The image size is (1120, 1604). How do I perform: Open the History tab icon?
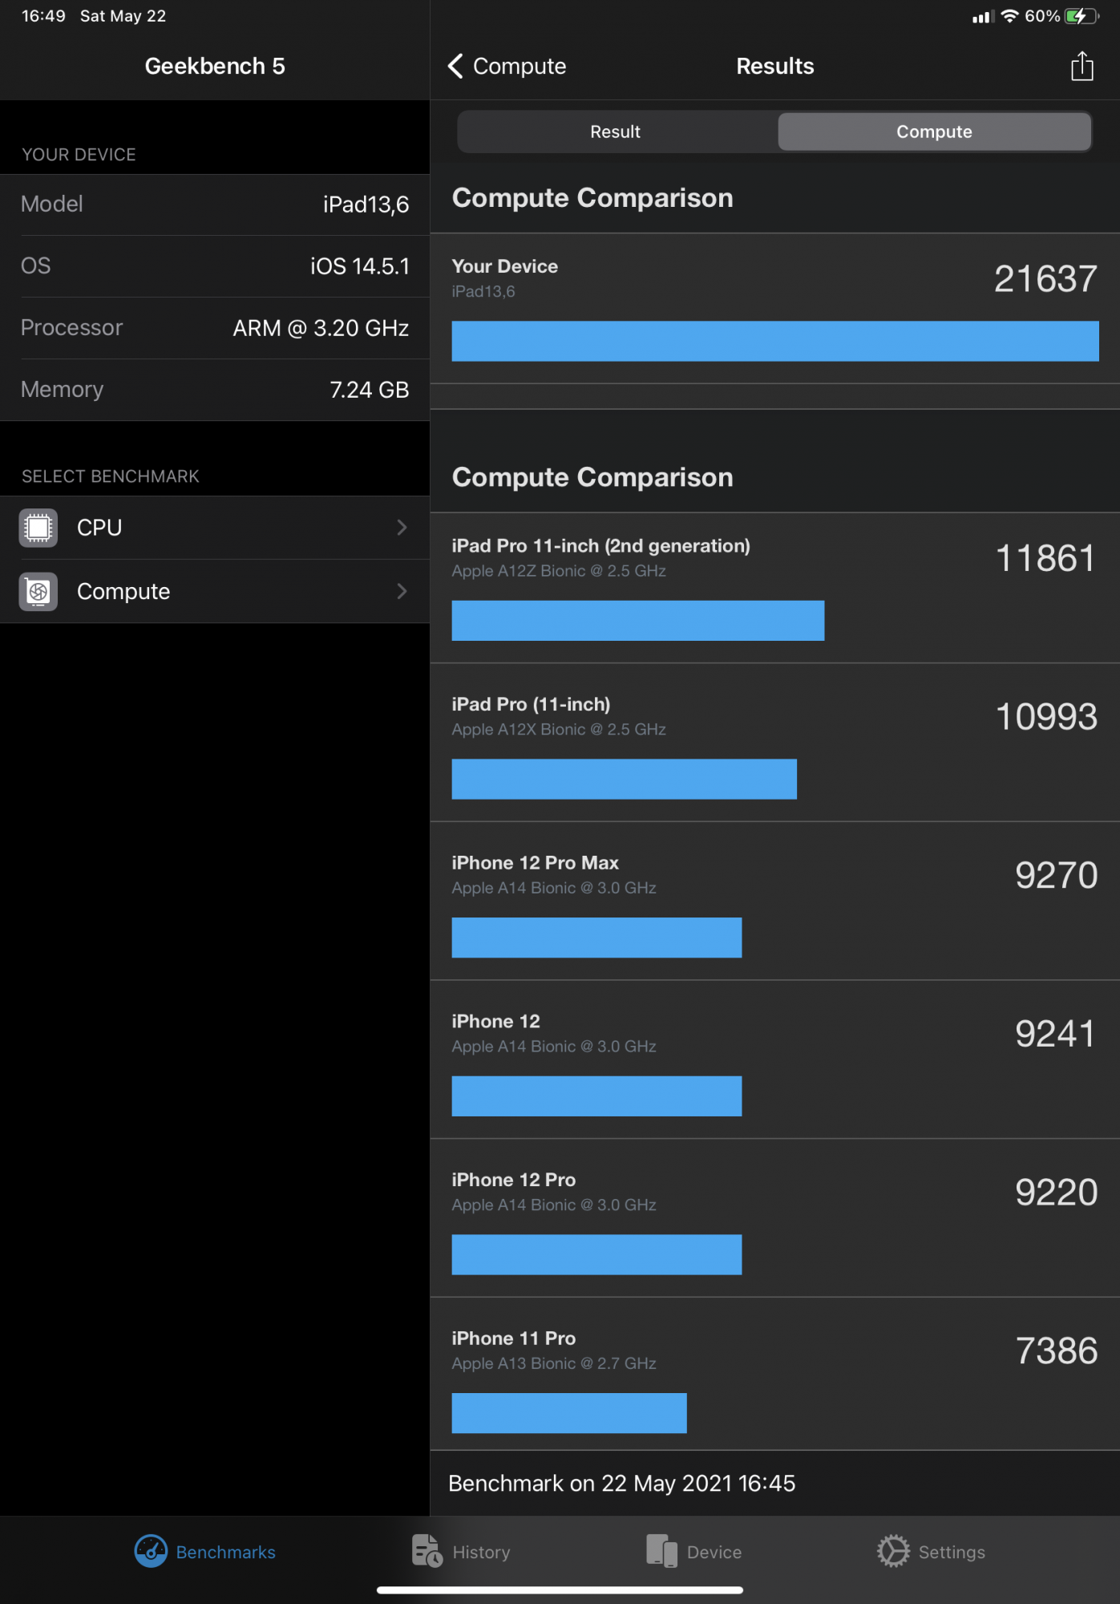pos(427,1551)
